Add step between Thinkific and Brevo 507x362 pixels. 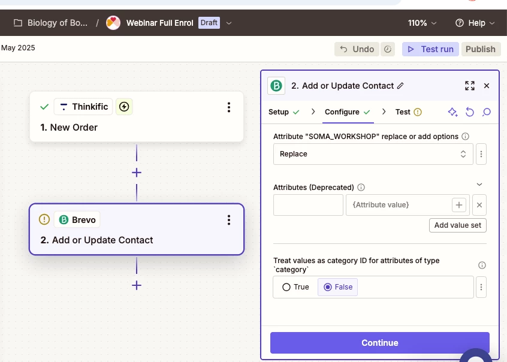(137, 173)
